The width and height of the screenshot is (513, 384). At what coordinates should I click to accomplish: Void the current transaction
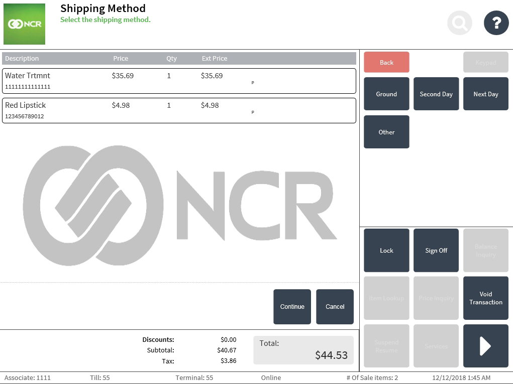(x=485, y=298)
